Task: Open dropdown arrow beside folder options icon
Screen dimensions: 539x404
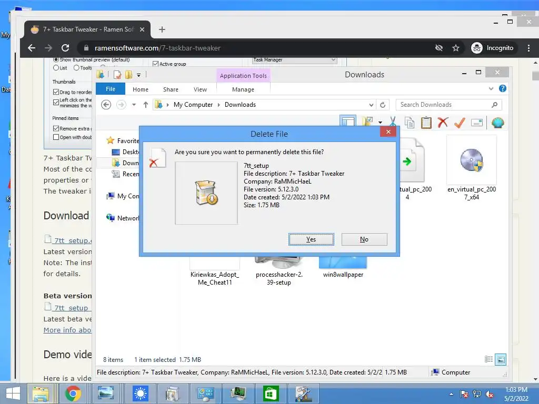Action: point(380,122)
